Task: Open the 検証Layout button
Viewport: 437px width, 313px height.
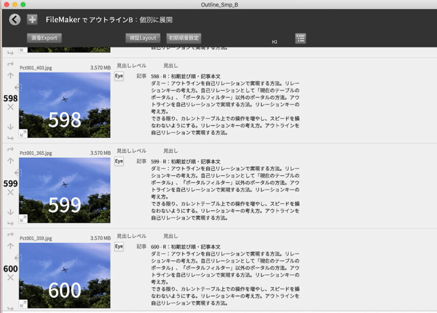Action: 142,38
